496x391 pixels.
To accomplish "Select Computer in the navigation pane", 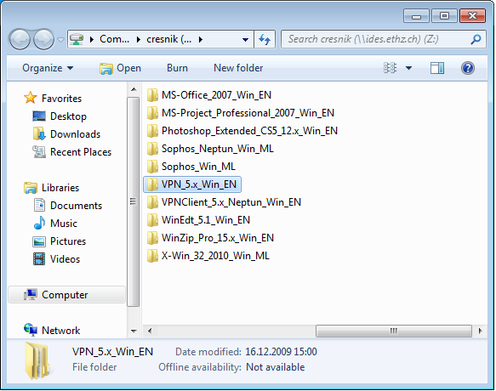I will tap(66, 295).
